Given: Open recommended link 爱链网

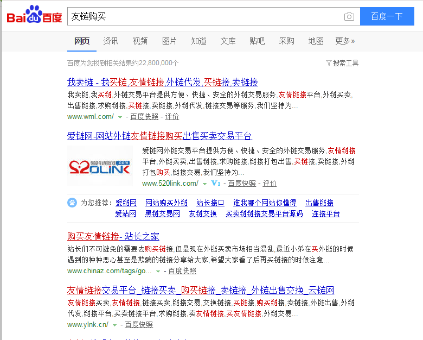Looking at the screenshot, I should pos(126,203).
